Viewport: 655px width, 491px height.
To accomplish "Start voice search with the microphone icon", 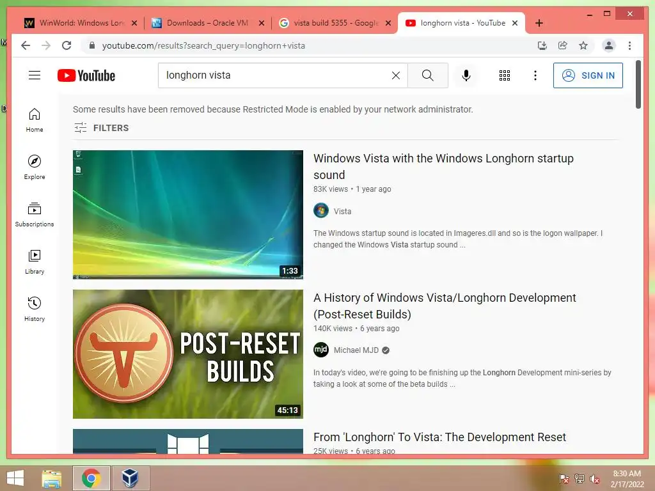I will point(466,75).
